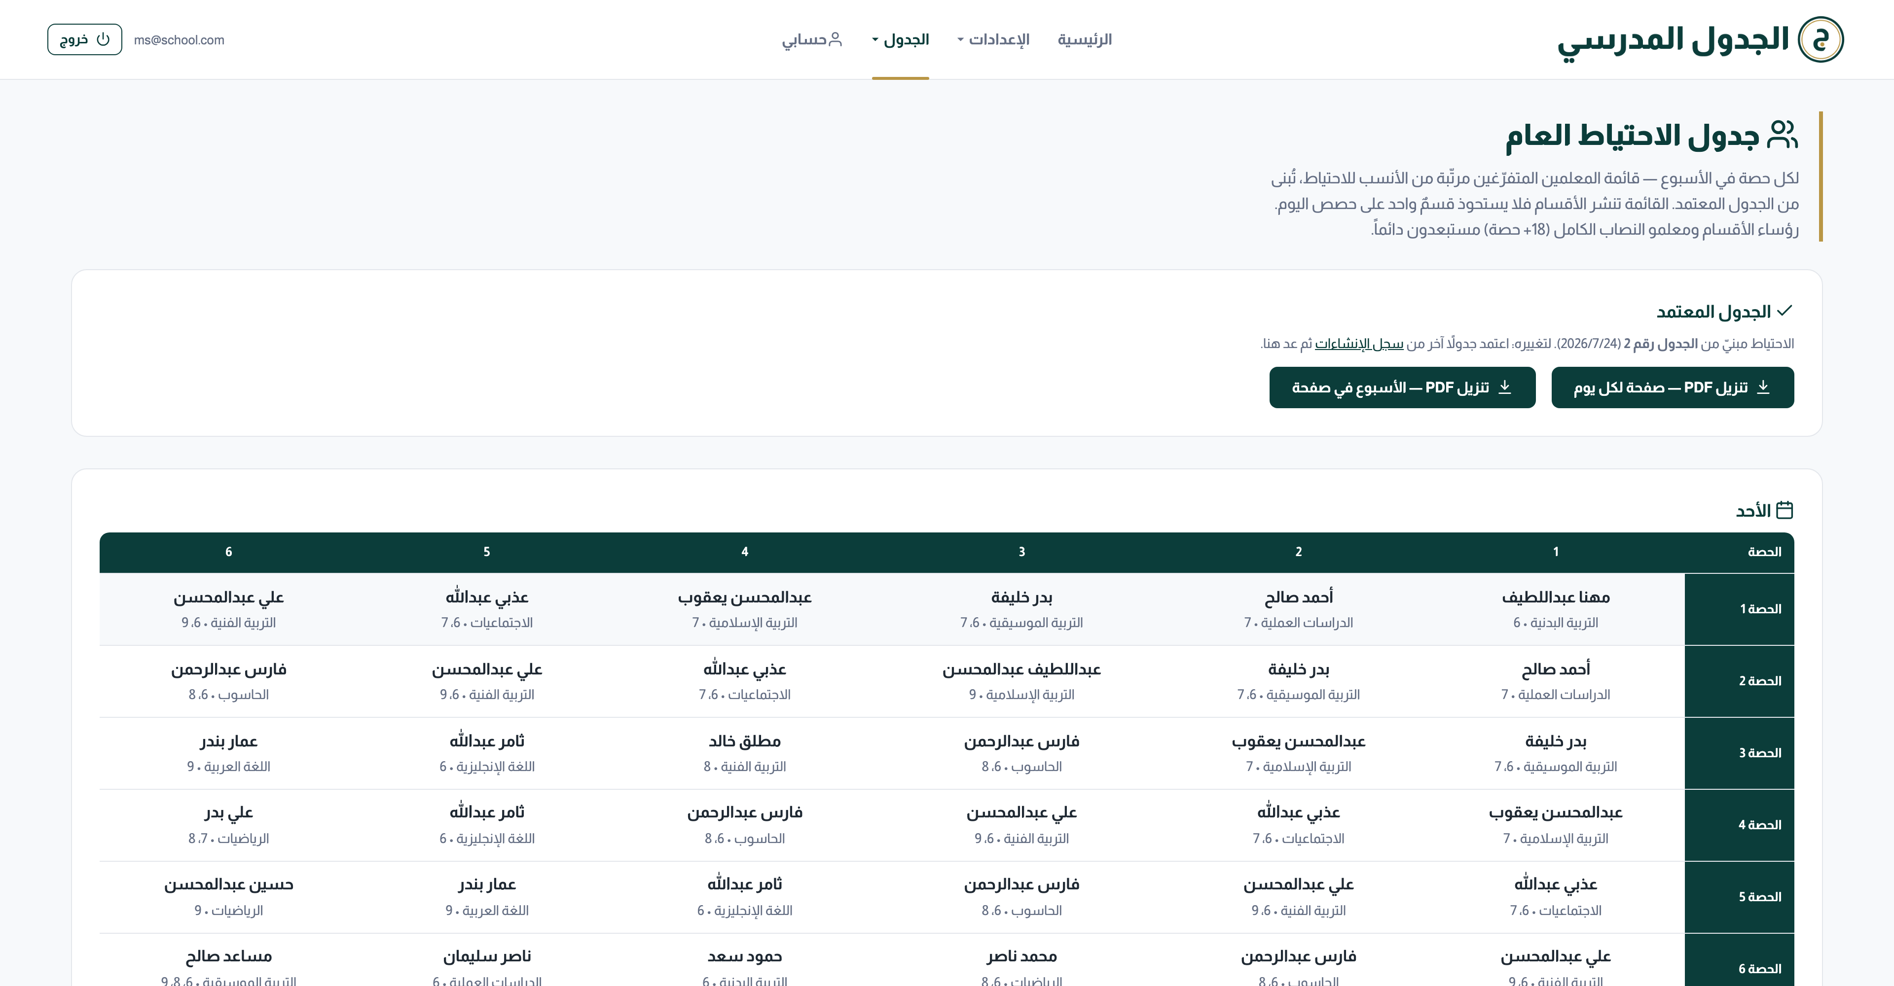Image resolution: width=1894 pixels, height=986 pixels.
Task: Click the column header number 1
Action: click(1556, 552)
